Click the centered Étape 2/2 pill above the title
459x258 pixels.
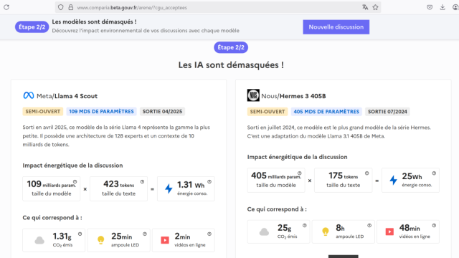click(231, 47)
